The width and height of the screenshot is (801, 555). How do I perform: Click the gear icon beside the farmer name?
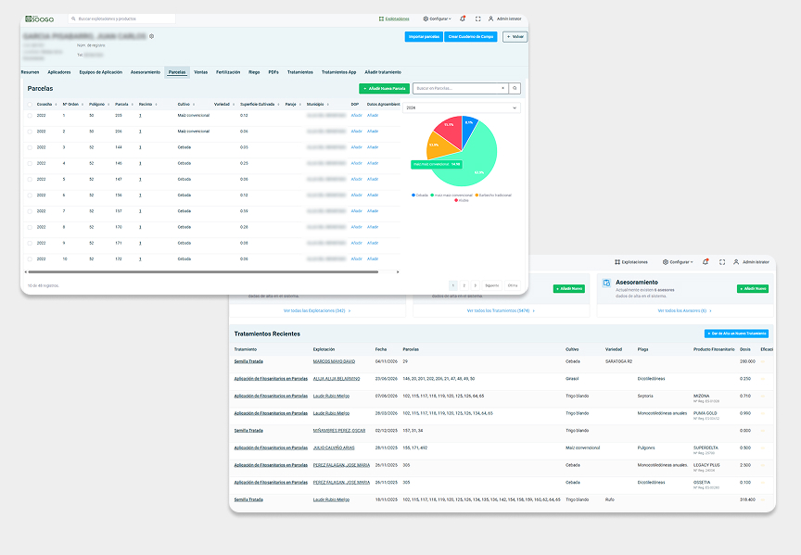(x=152, y=36)
